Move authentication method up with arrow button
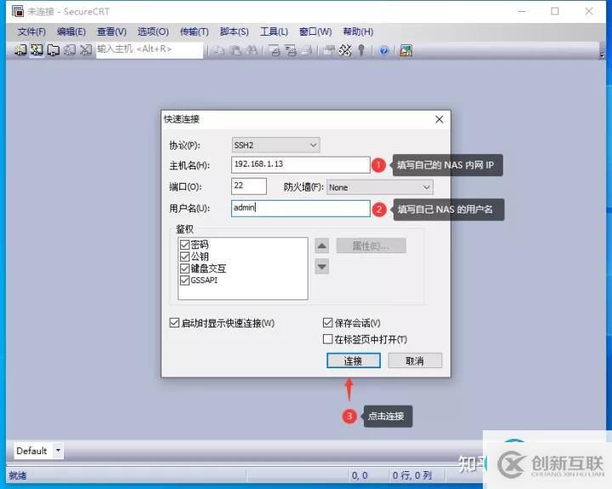Viewport: 612px width, 489px height. 321,246
